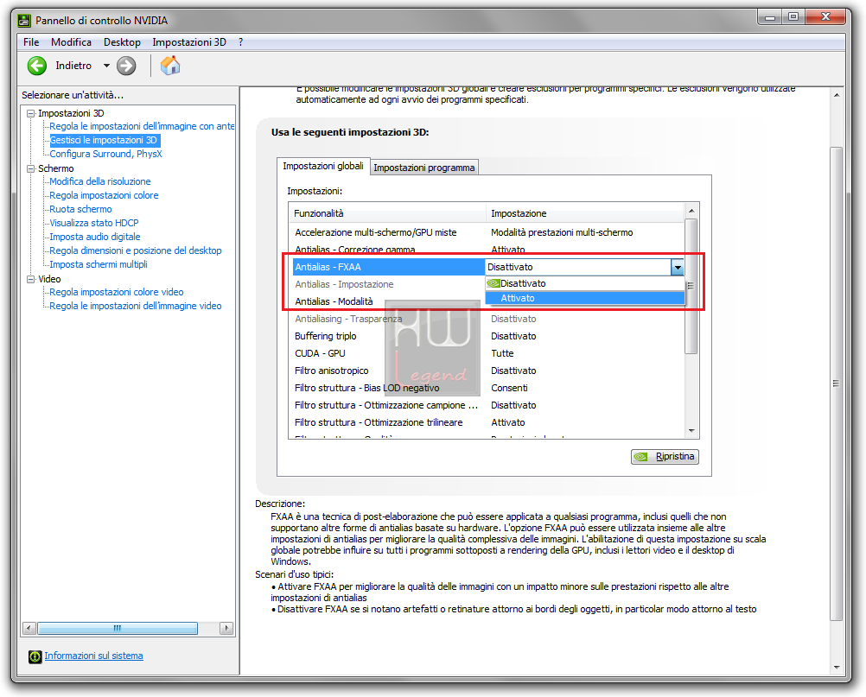This screenshot has width=866, height=697.
Task: Click the Tutte value for CUDA - GPU
Action: (x=503, y=354)
